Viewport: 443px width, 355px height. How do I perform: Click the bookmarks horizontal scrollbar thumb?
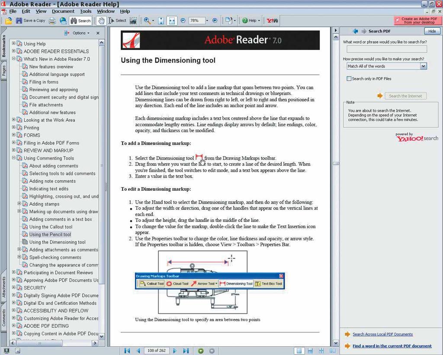click(39, 343)
